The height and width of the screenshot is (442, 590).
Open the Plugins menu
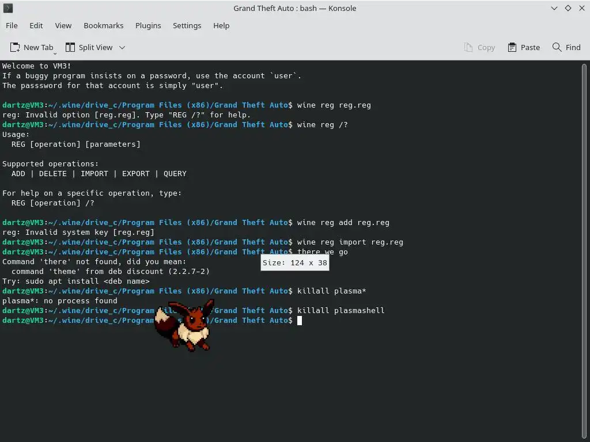click(148, 25)
